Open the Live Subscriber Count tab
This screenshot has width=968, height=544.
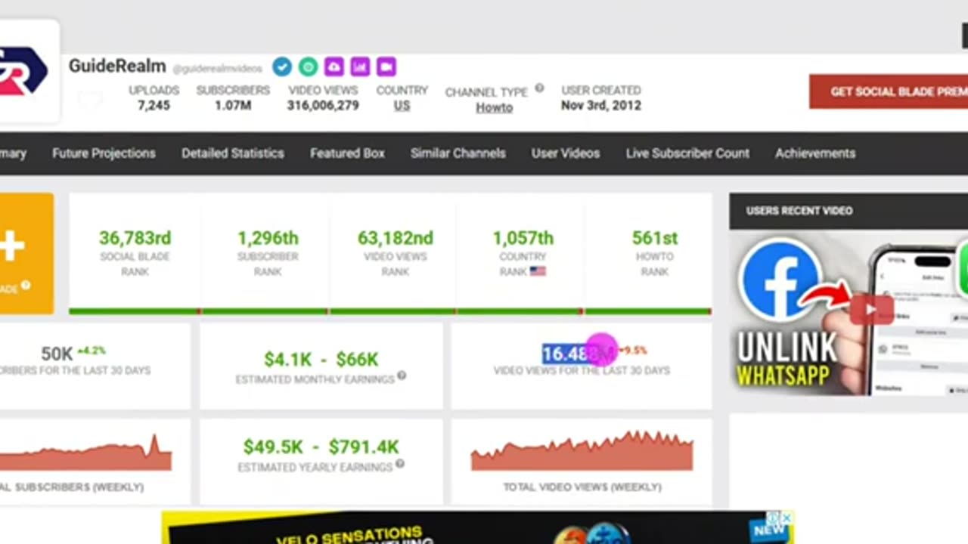coord(687,153)
